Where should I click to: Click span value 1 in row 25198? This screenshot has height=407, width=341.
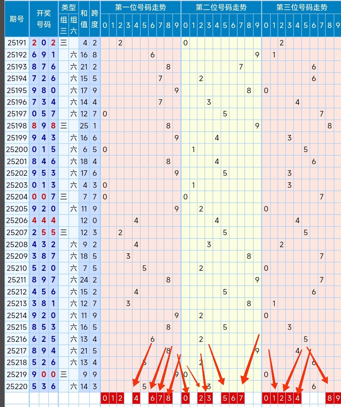[x=95, y=126]
